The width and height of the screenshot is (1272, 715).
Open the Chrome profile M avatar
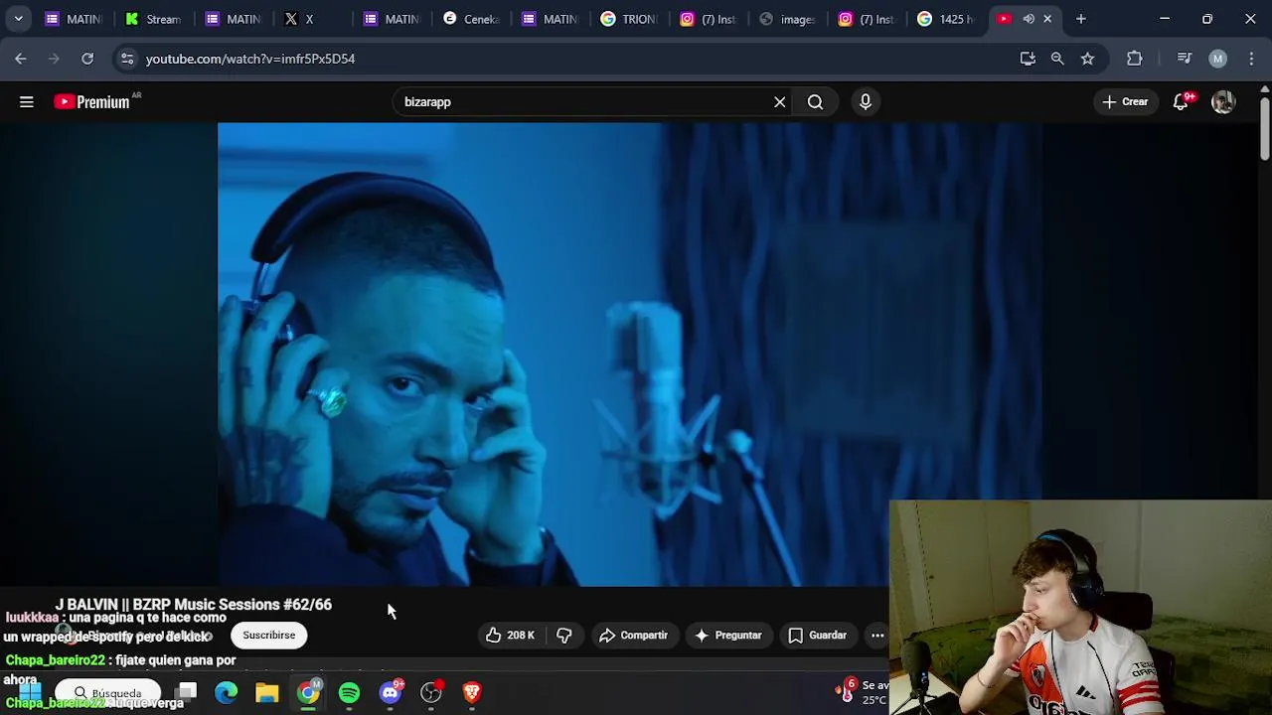pyautogui.click(x=1217, y=59)
